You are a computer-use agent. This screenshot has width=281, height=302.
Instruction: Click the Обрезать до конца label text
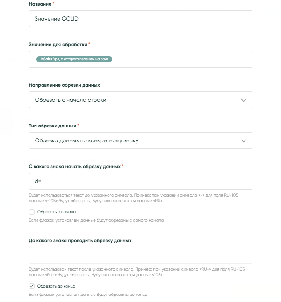point(55,286)
